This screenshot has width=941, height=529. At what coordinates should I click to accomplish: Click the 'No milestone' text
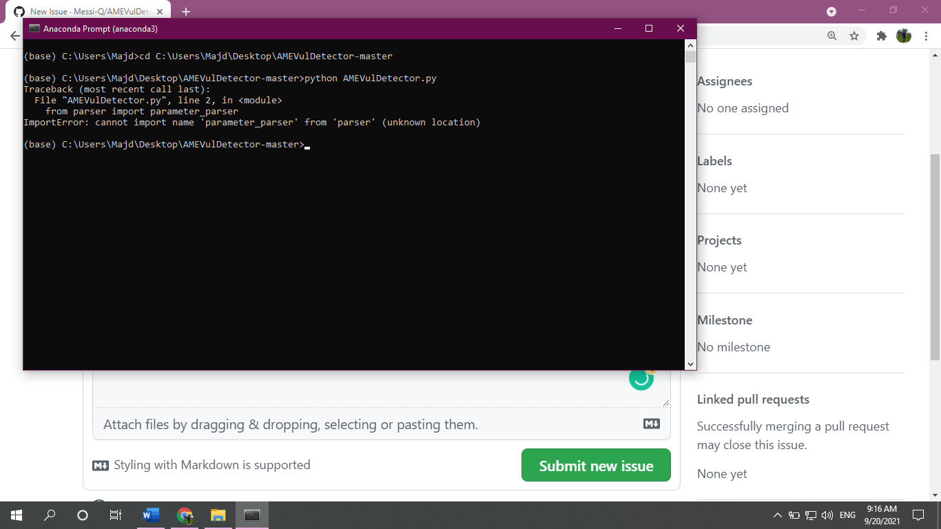(734, 347)
